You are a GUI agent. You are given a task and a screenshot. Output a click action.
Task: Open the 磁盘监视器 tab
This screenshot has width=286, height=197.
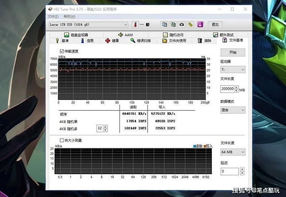[76, 35]
